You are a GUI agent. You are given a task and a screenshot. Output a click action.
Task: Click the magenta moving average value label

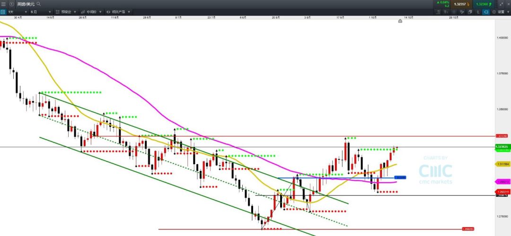(502, 182)
